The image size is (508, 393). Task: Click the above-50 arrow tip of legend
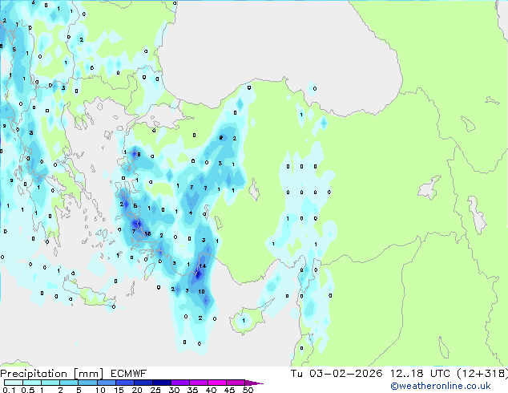(x=254, y=383)
